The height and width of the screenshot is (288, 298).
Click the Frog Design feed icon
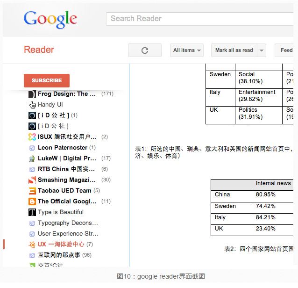(x=32, y=94)
